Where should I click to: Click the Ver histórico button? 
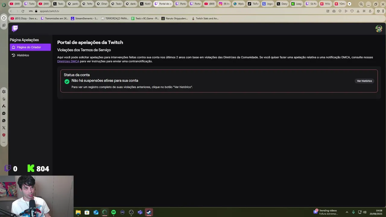click(364, 81)
